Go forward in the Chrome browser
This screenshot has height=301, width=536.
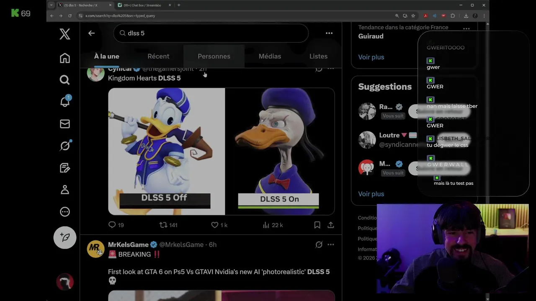61,15
